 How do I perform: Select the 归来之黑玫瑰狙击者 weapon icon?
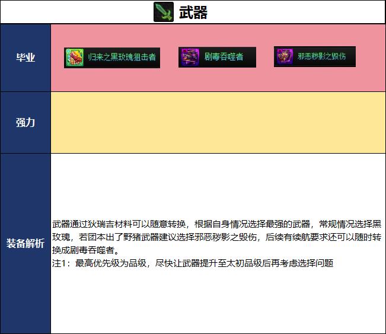pos(74,58)
